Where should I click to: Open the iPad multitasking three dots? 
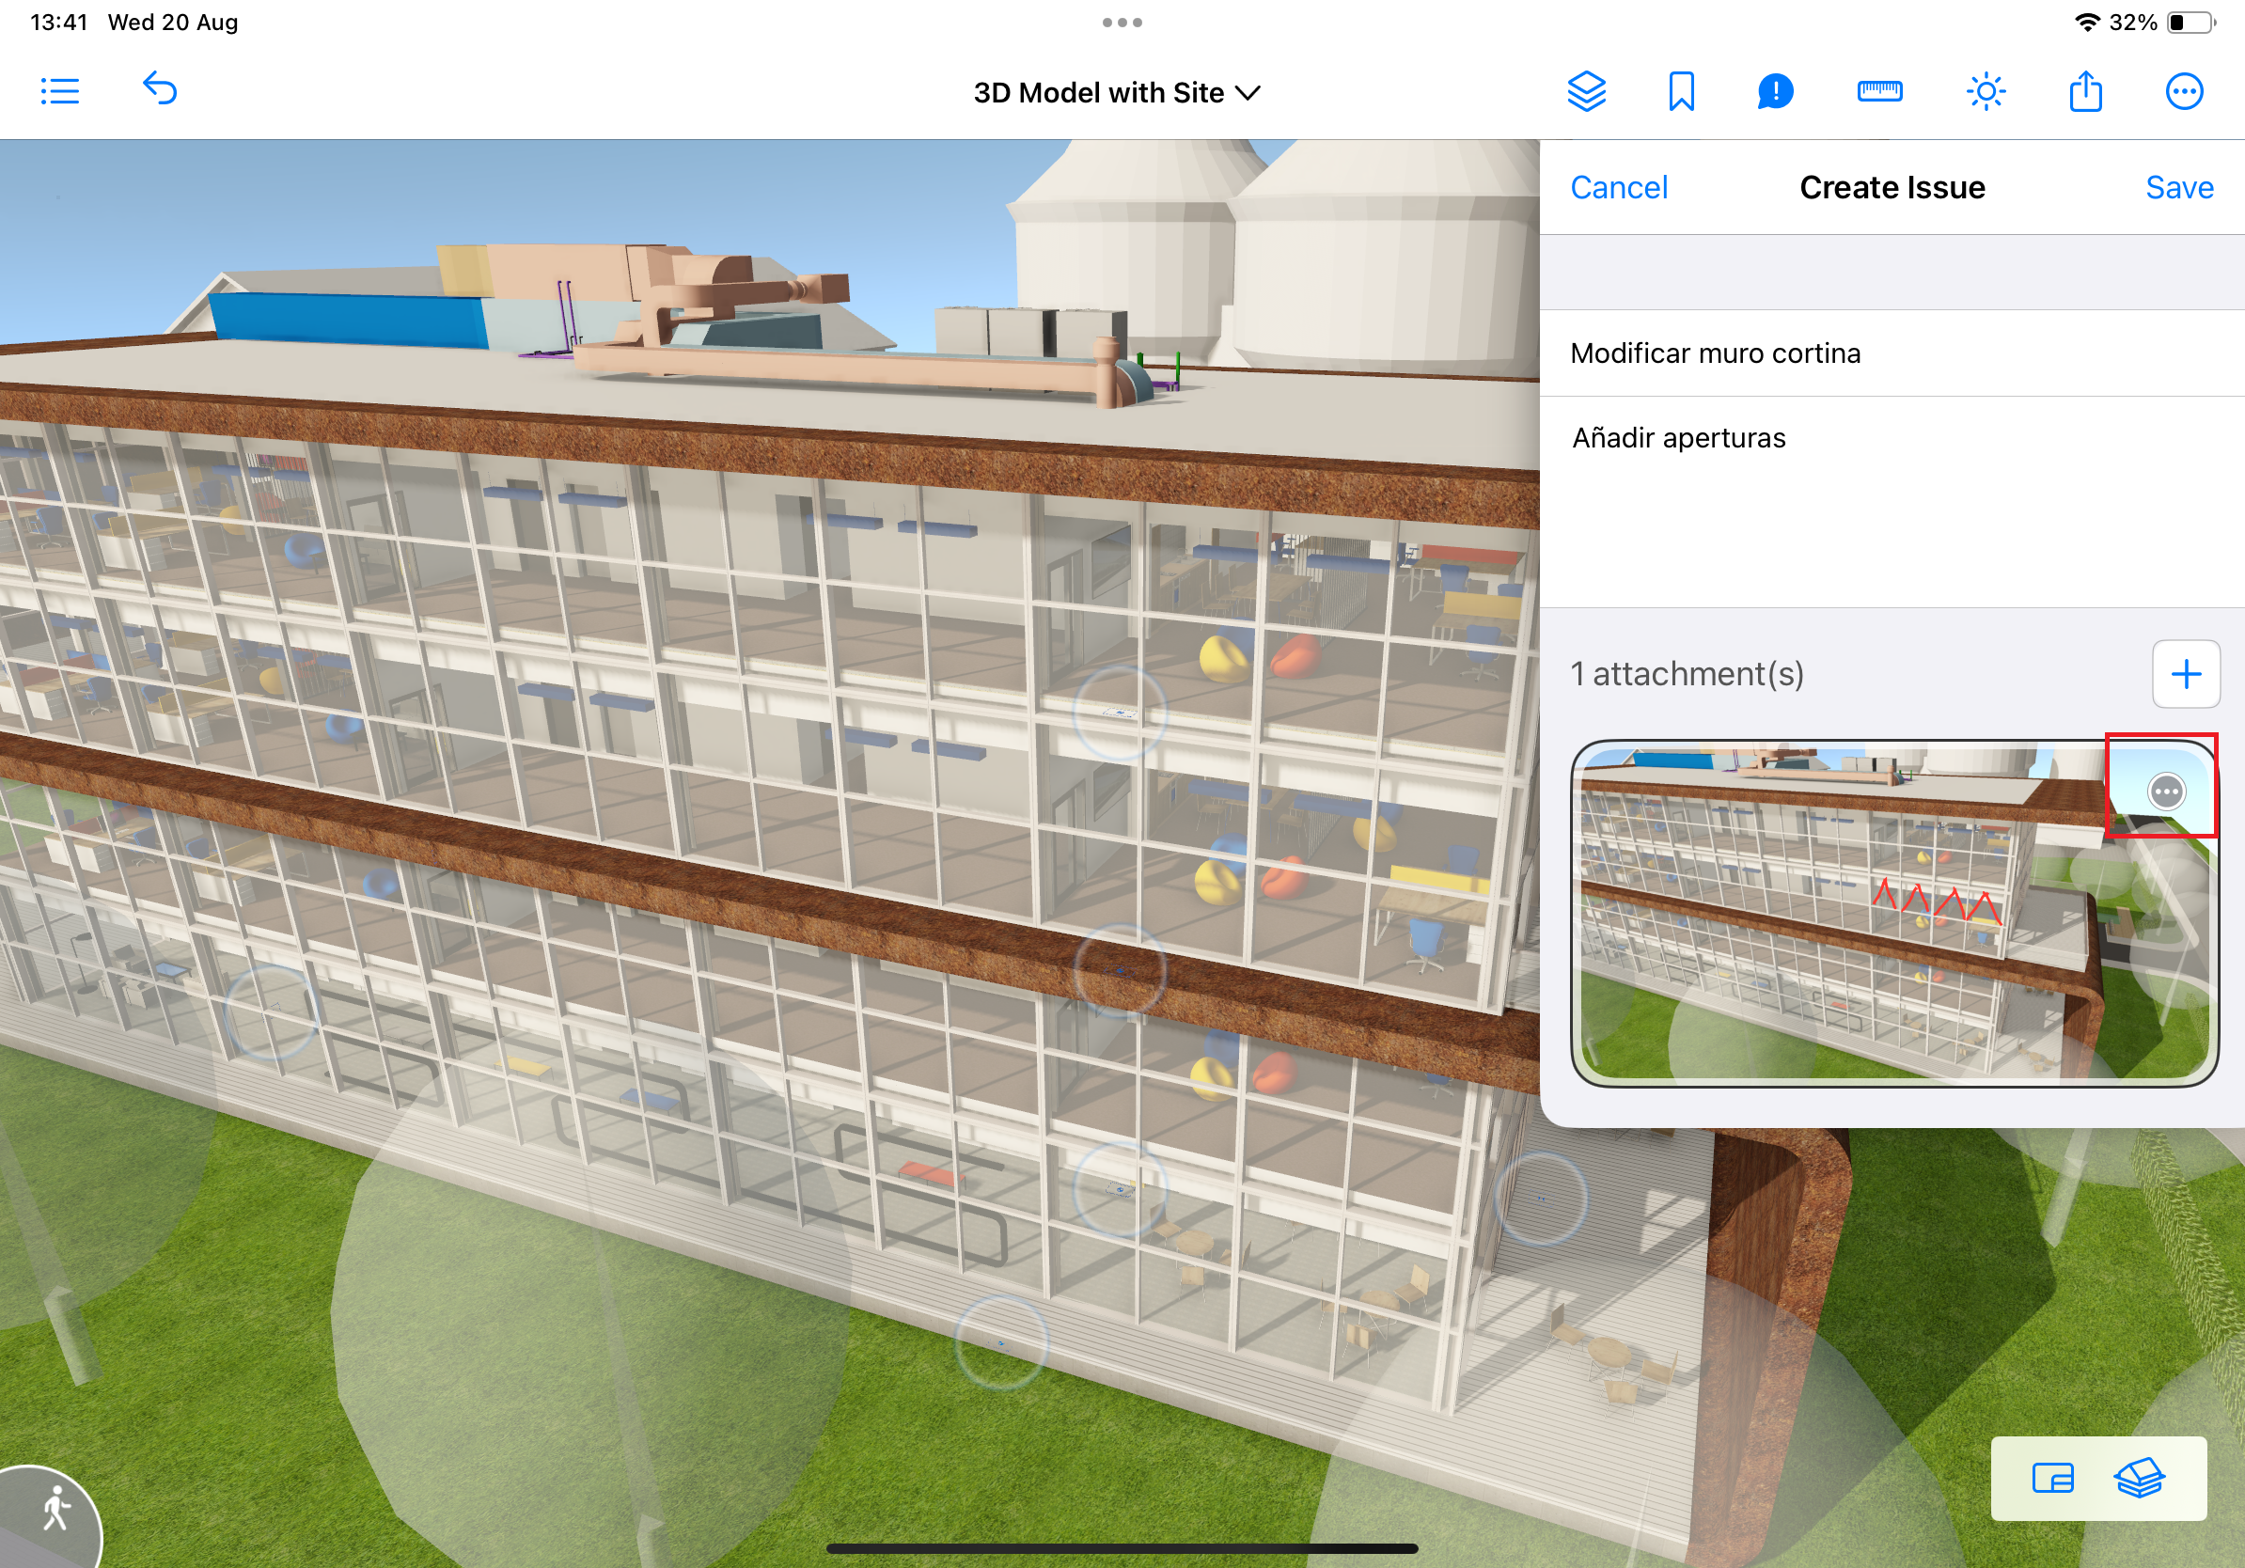(x=1122, y=23)
